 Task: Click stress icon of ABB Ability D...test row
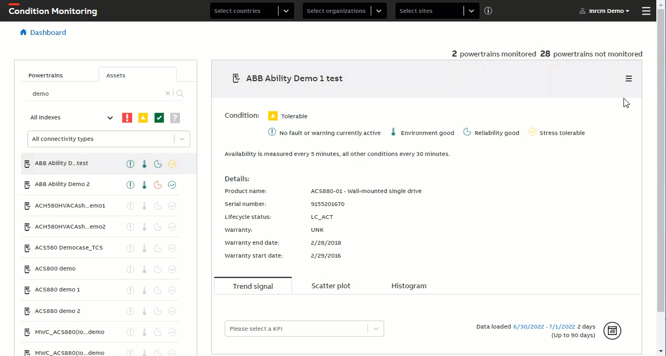[172, 164]
